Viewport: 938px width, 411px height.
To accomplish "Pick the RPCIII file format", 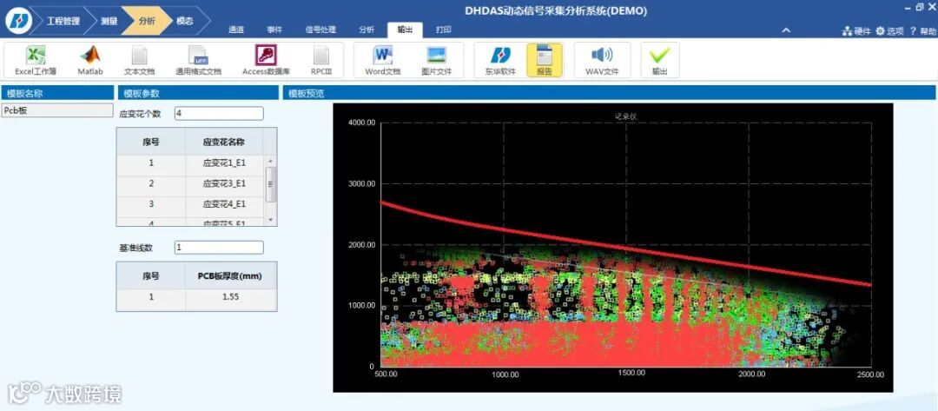I will pos(321,61).
